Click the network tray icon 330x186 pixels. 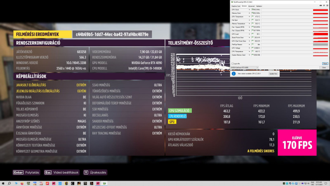[x=306, y=184]
